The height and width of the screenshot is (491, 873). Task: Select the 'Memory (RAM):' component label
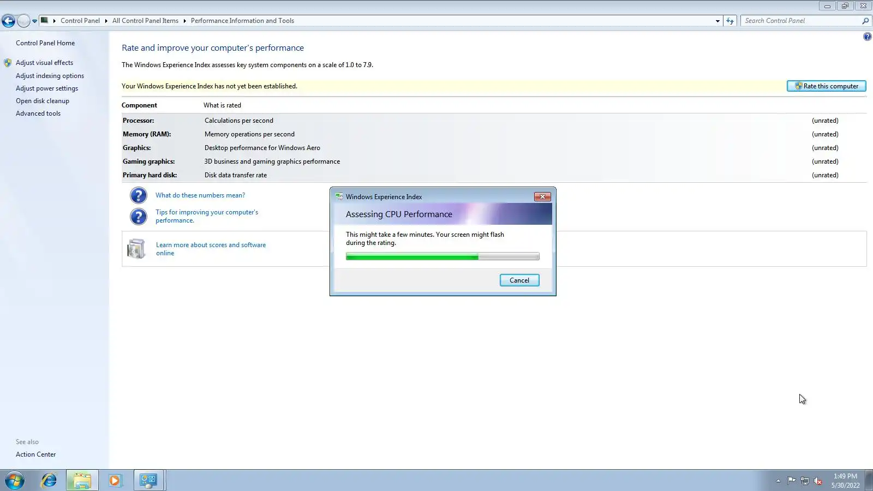[147, 134]
